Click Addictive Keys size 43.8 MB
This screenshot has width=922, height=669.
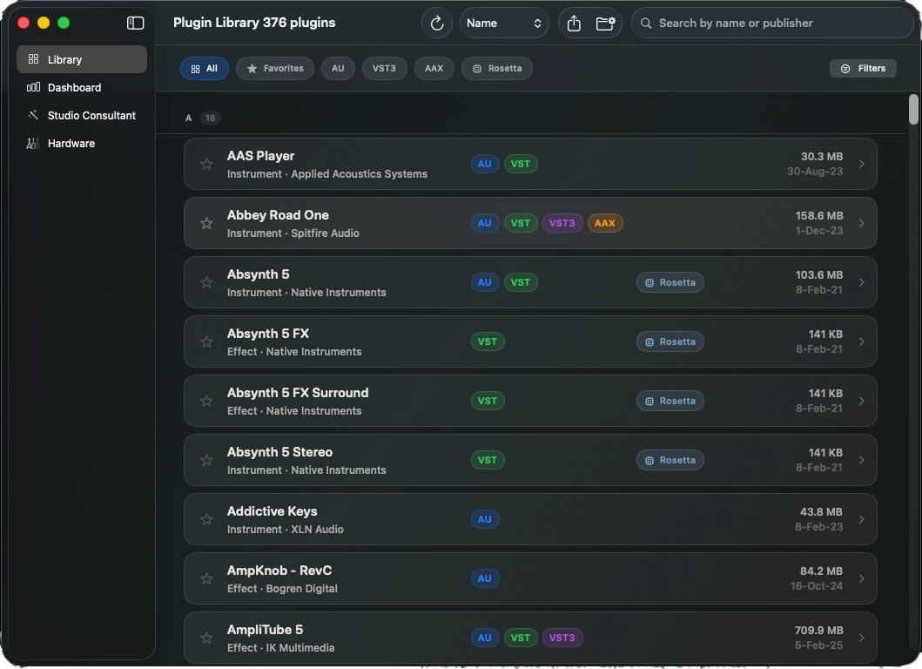[821, 512]
